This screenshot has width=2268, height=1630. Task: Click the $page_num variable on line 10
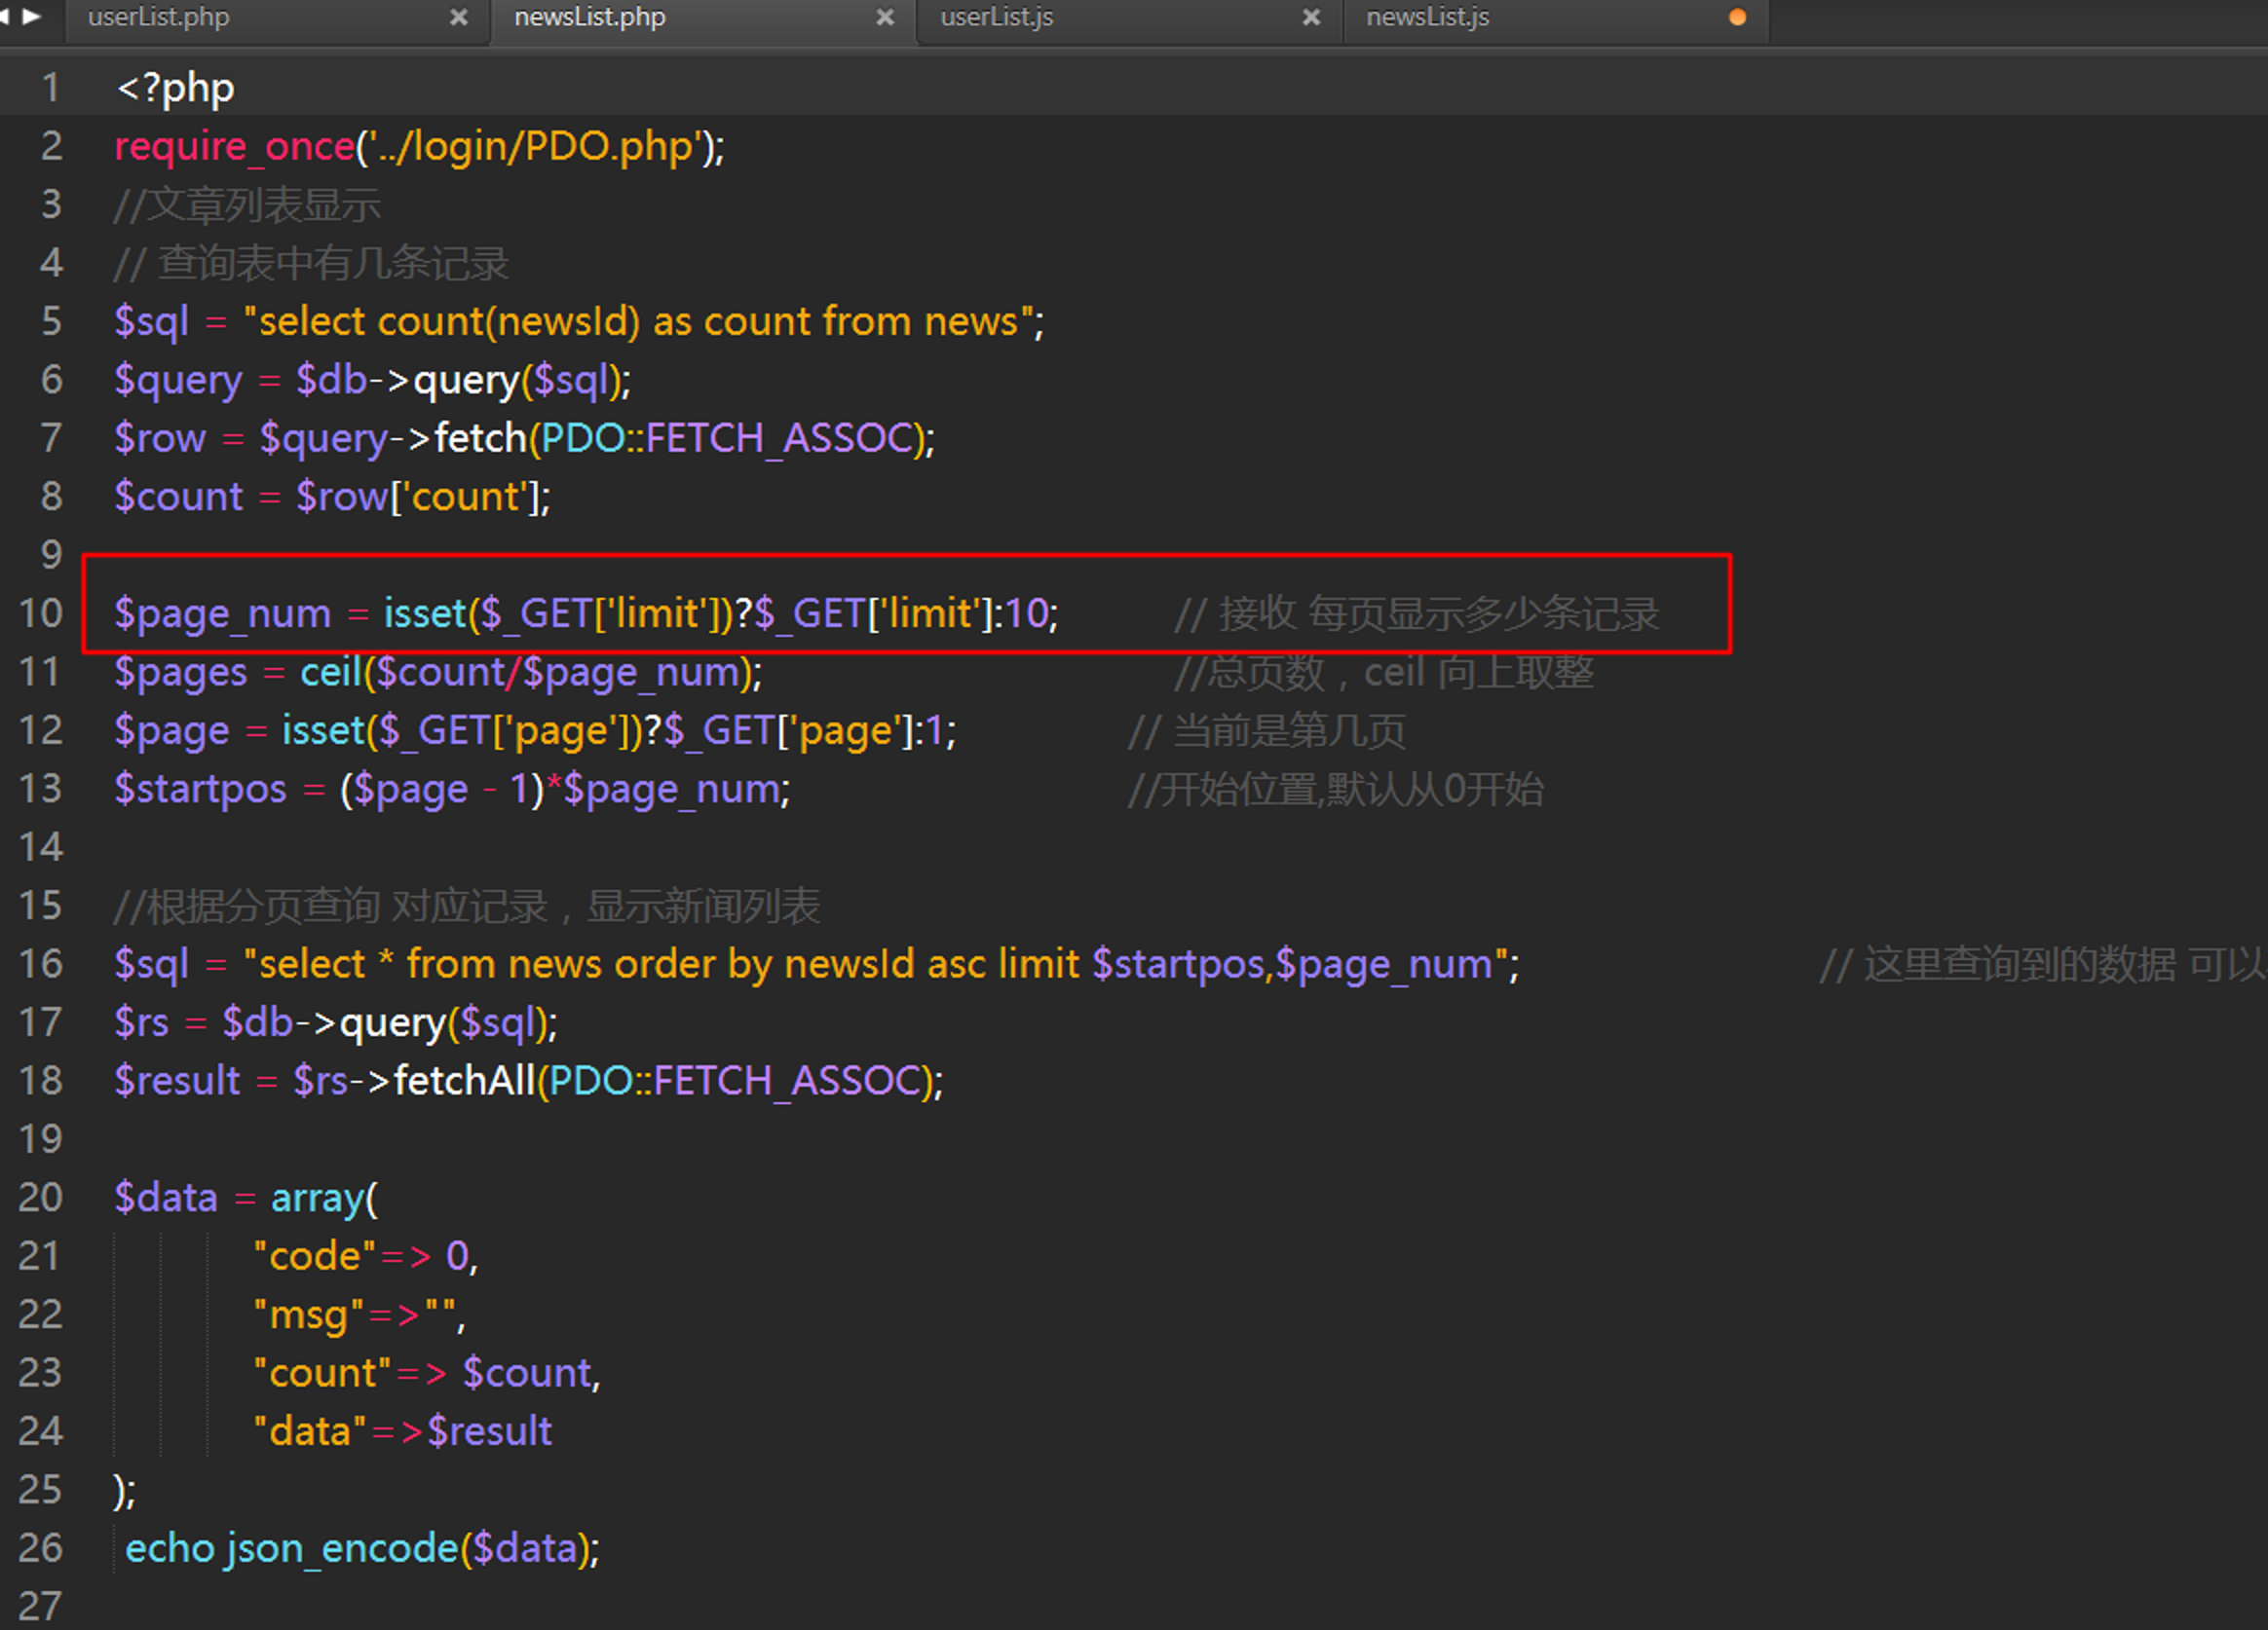[x=222, y=612]
